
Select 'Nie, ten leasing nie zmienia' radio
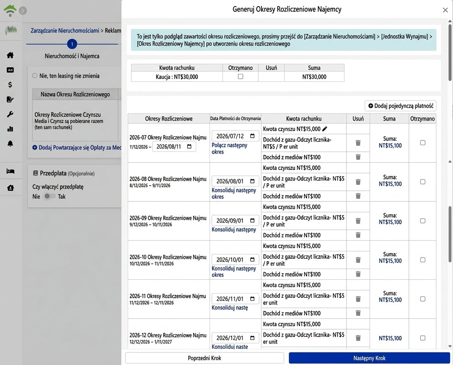(x=35, y=76)
